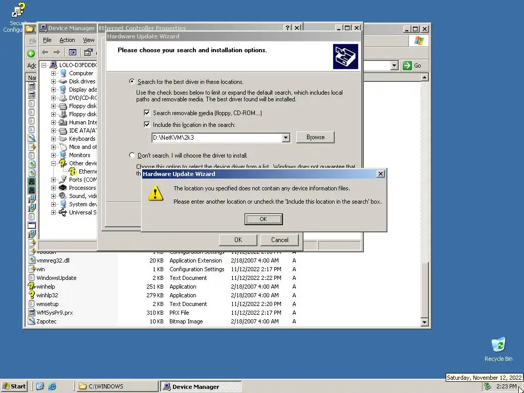The width and height of the screenshot is (524, 393).
Task: Select 'Search for the best driver' radio option
Action: pyautogui.click(x=132, y=81)
